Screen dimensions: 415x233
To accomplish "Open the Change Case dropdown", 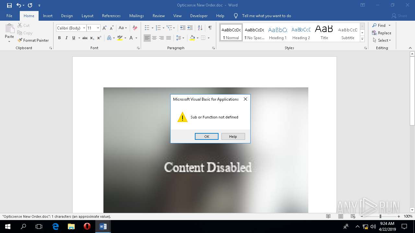I will pos(123,28).
